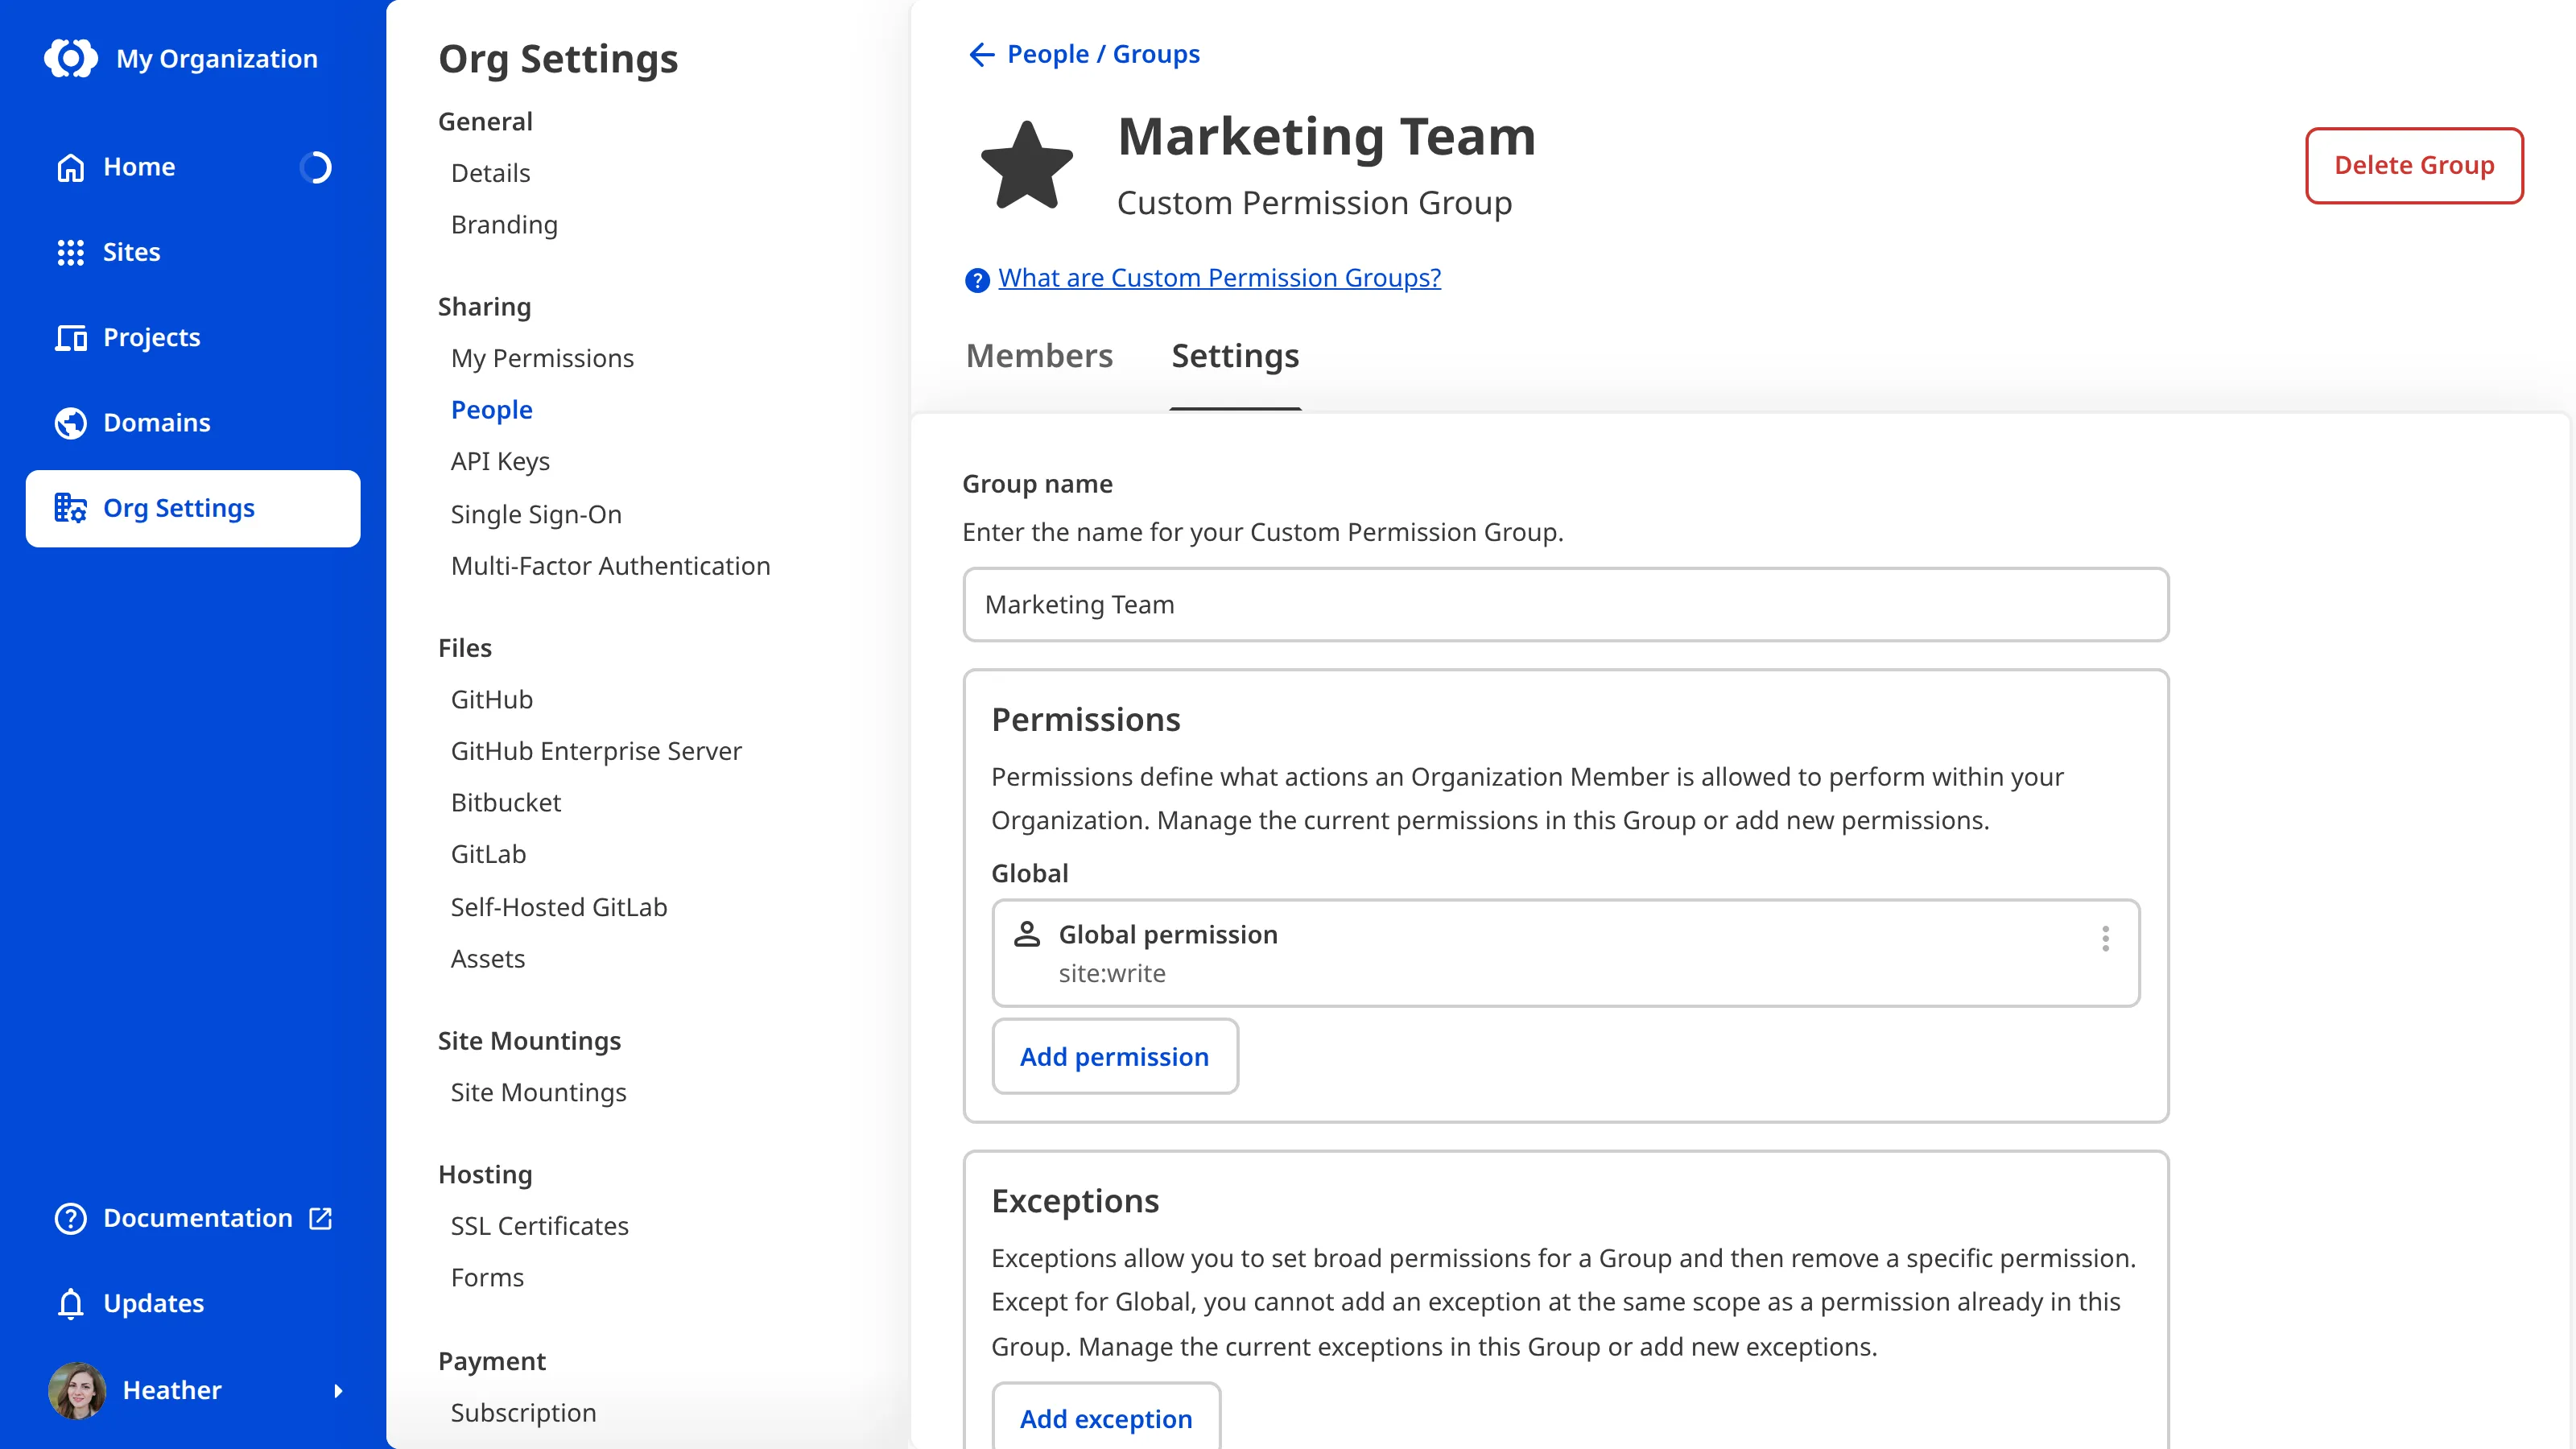
Task: Click Heather's profile avatar
Action: click(x=77, y=1390)
